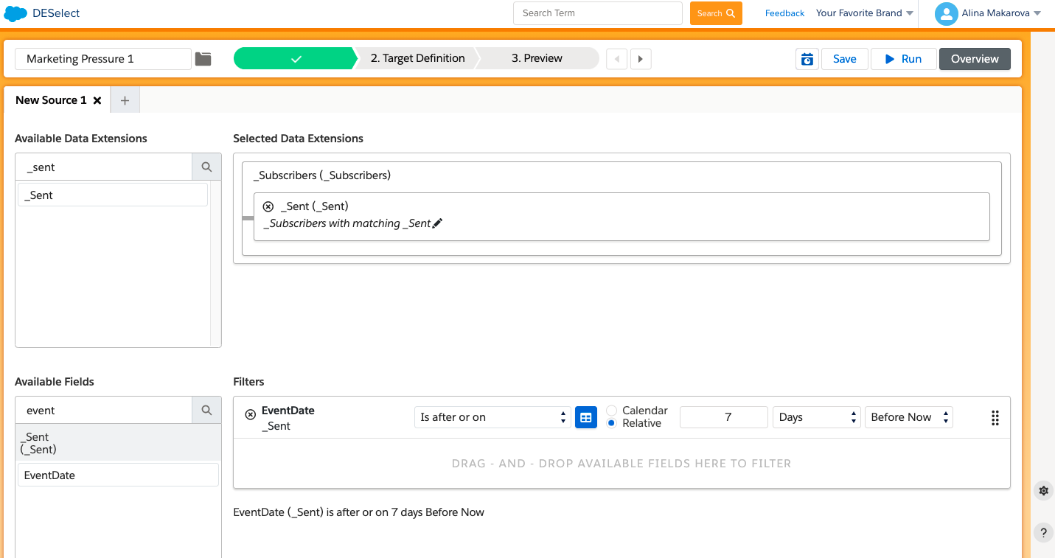Add a new source tab with plus
The height and width of the screenshot is (558, 1055).
pyautogui.click(x=125, y=101)
